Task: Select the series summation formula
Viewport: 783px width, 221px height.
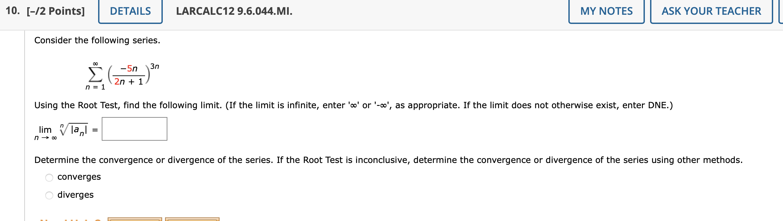Action: (x=121, y=75)
